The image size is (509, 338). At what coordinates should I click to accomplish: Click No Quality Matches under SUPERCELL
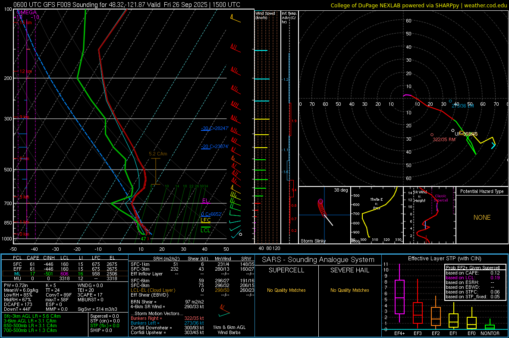pos(286,290)
